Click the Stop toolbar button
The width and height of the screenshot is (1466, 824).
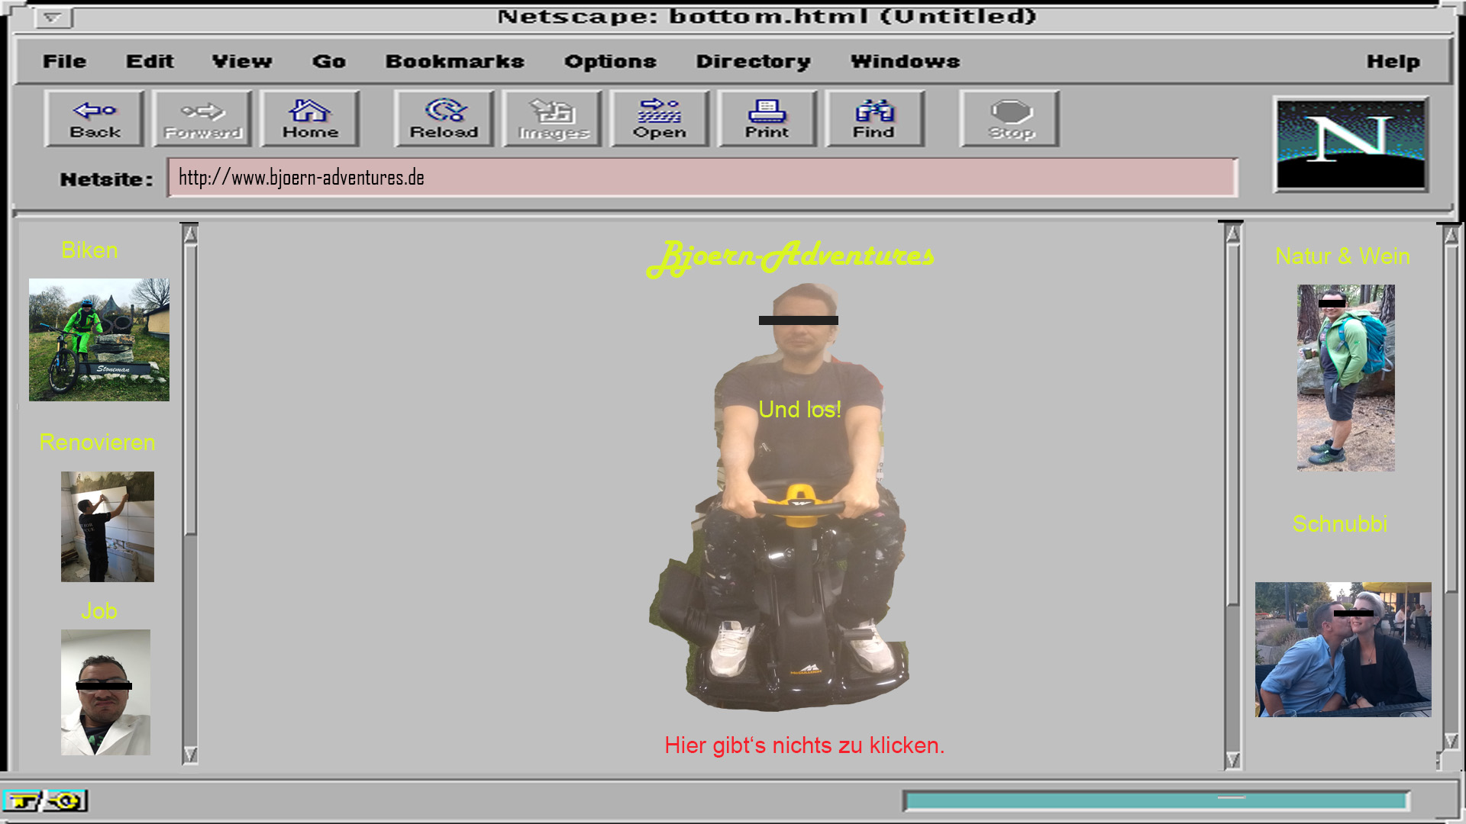pyautogui.click(x=1010, y=119)
